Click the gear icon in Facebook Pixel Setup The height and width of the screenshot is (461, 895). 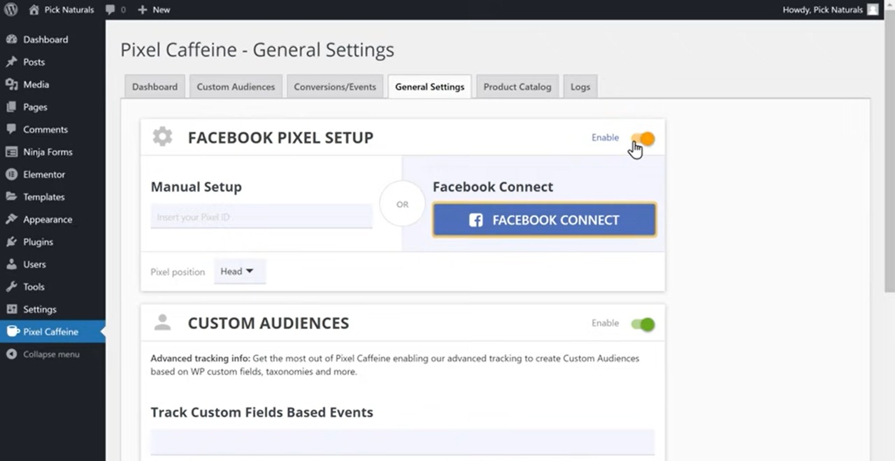162,137
